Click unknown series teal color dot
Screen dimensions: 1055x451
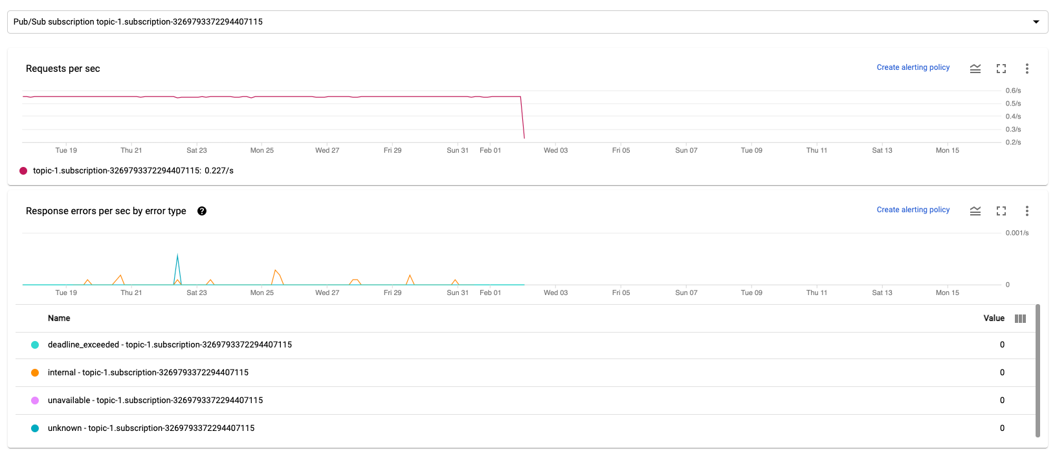click(35, 428)
